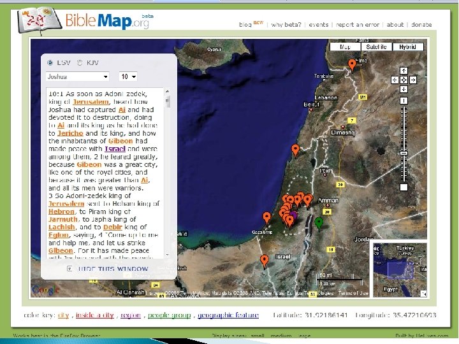Image resolution: width=459 pixels, height=344 pixels.
Task: Open the chapter 10 dropdown
Action: click(x=128, y=76)
